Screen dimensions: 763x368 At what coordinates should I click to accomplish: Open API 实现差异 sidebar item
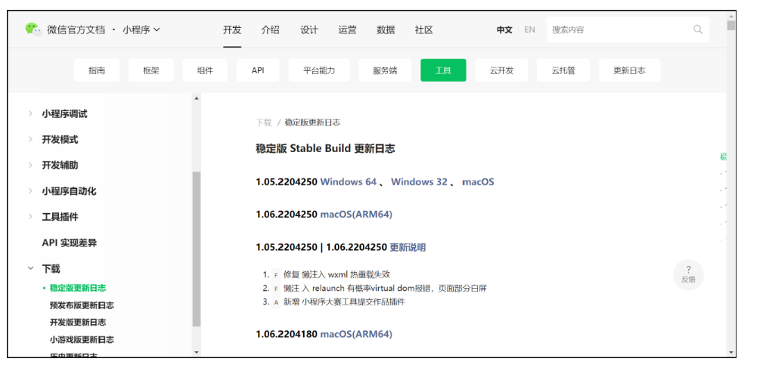pyautogui.click(x=69, y=243)
